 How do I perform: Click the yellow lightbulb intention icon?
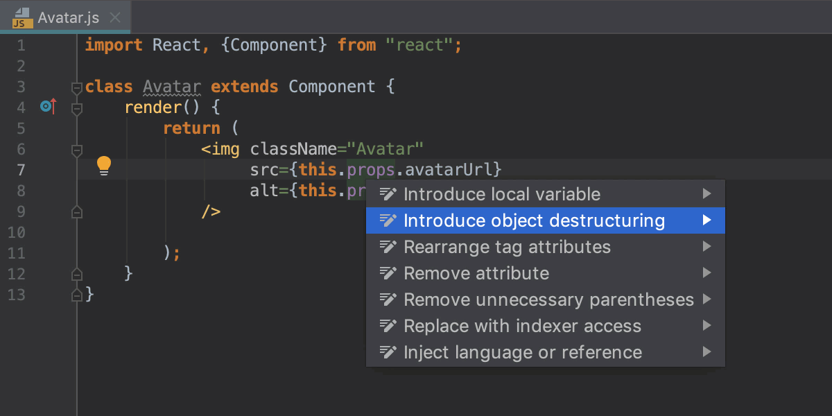[x=104, y=166]
